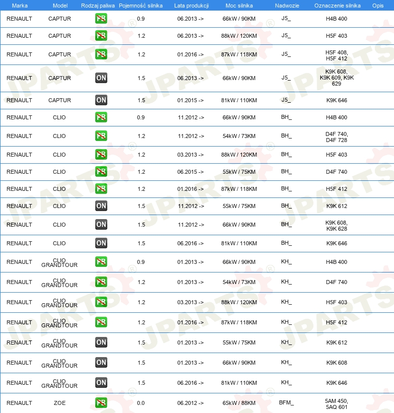394x413 pixels.
Task: Select production date 06.2012 ->
Action: tap(190, 403)
